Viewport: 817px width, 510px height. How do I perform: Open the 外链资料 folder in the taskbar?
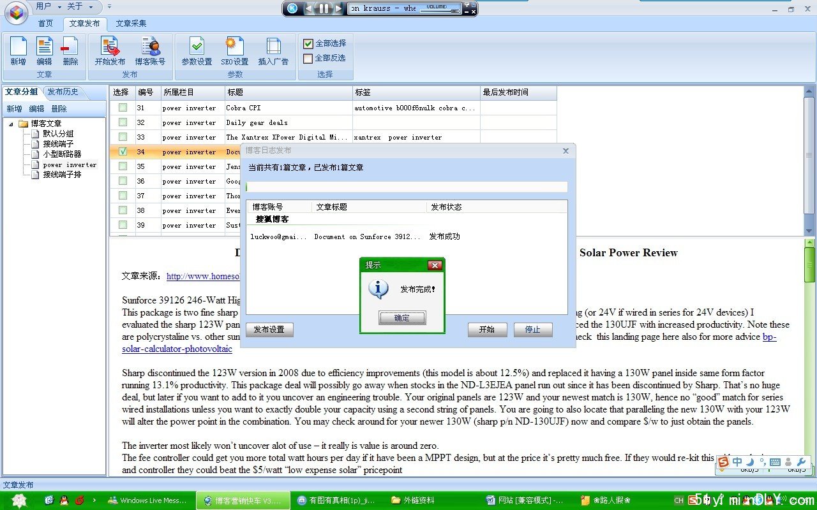click(433, 500)
